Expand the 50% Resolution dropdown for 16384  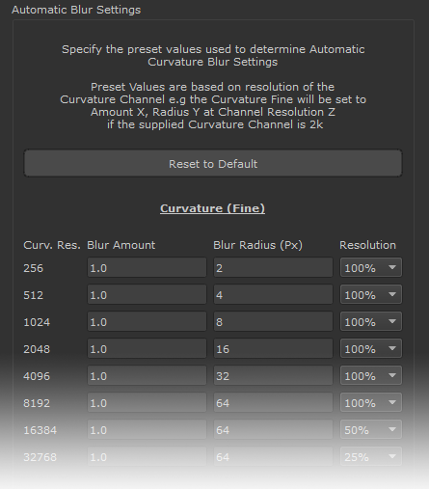(371, 429)
